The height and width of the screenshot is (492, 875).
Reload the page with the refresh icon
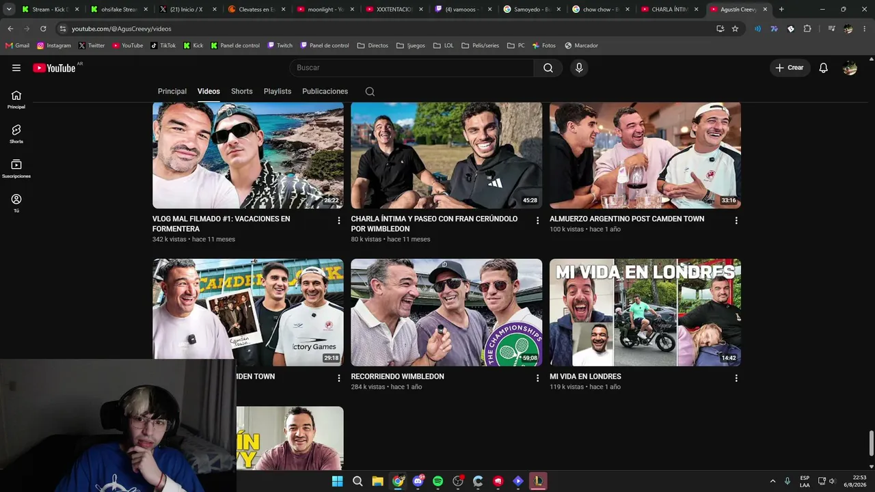point(43,29)
